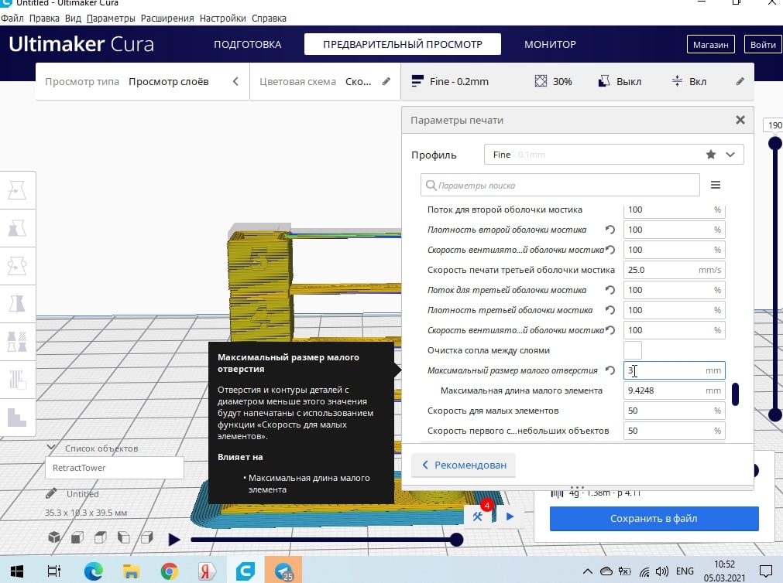The image size is (783, 583).
Task: Open Windows Start menu
Action: click(16, 571)
